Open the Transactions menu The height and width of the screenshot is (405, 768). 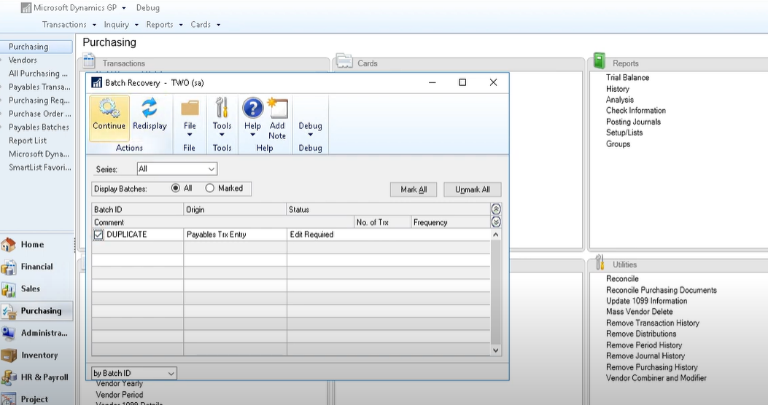pyautogui.click(x=69, y=25)
